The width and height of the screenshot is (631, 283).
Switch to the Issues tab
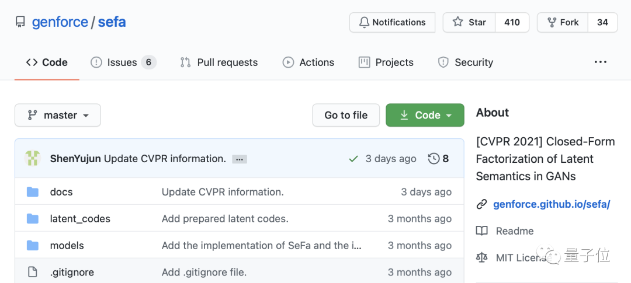pyautogui.click(x=122, y=62)
